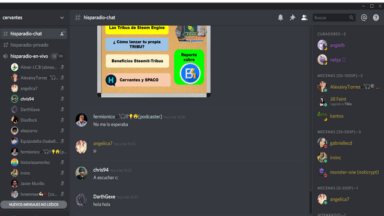
Task: Click DarthGexe's username in chat message
Action: pyautogui.click(x=104, y=196)
